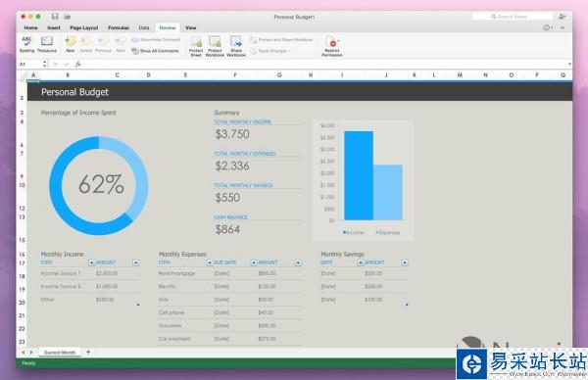The image size is (588, 380).
Task: Click the light blue Expenses bar
Action: [x=388, y=192]
